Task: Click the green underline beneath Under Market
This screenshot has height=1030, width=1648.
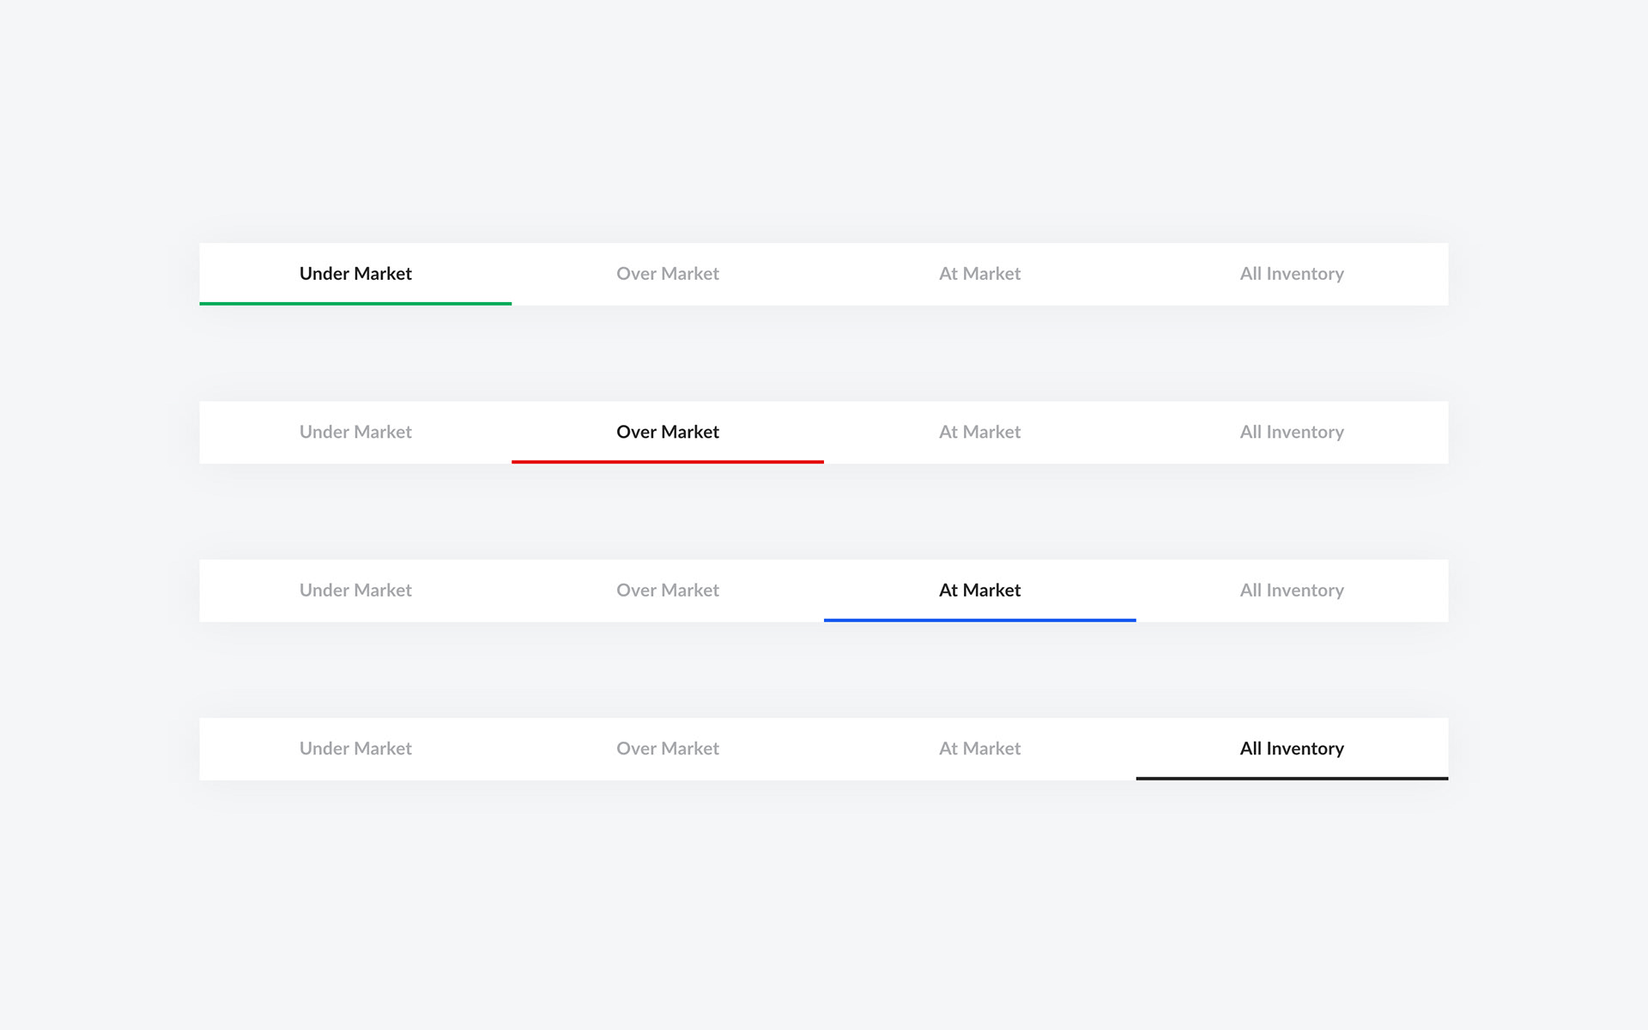Action: coord(355,304)
